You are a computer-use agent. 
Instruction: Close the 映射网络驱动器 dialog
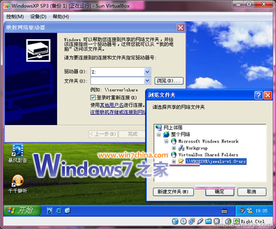click(181, 28)
